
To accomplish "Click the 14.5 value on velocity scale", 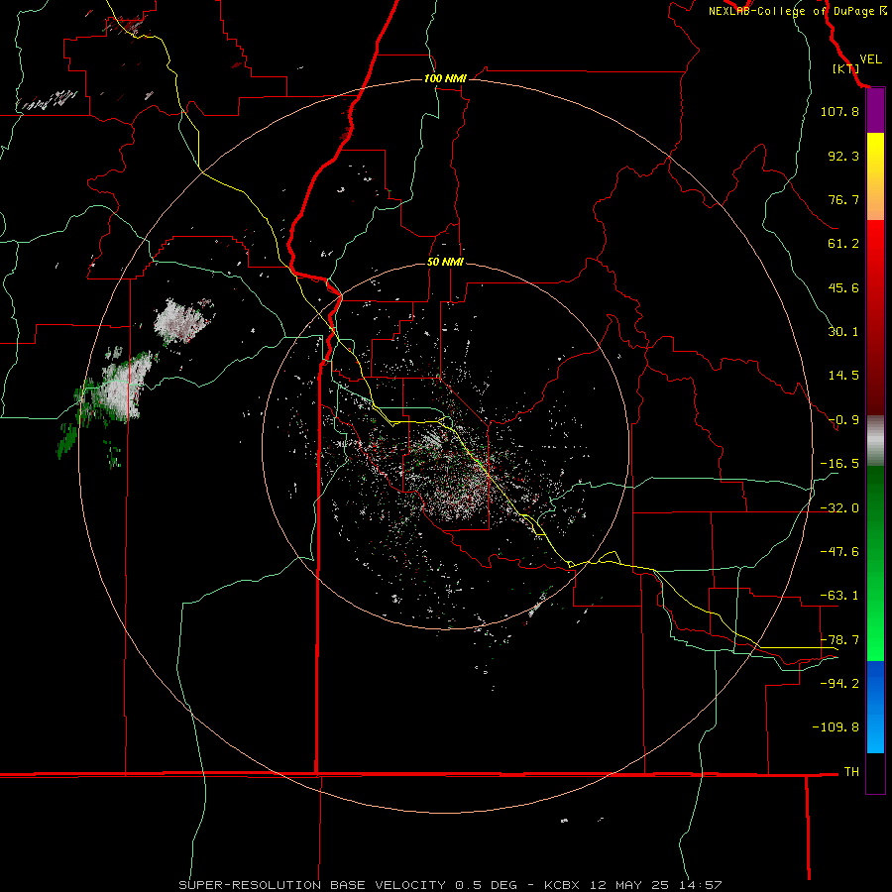I will coord(843,376).
